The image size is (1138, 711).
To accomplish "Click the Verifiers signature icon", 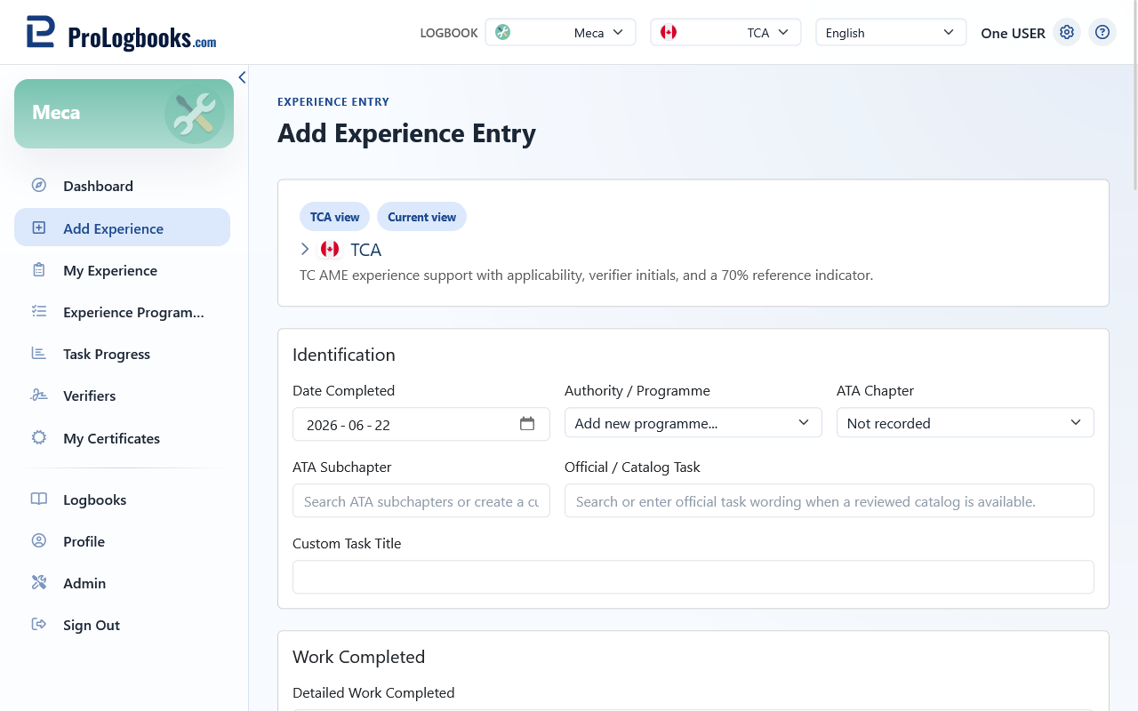I will pyautogui.click(x=39, y=395).
